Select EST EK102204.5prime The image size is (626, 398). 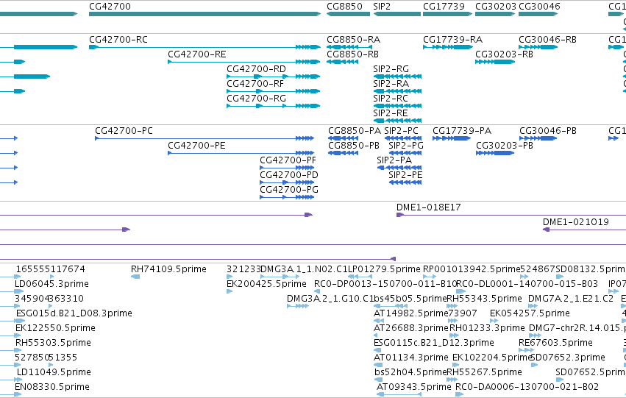coord(457,365)
